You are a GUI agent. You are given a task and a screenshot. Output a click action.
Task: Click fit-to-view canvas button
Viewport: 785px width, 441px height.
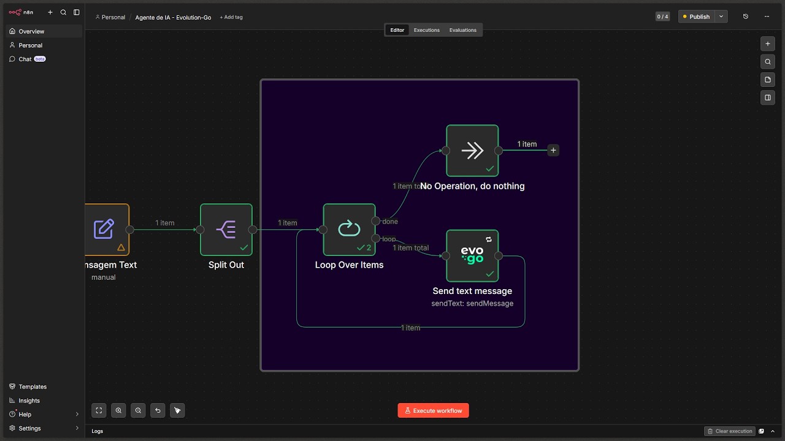pyautogui.click(x=99, y=410)
